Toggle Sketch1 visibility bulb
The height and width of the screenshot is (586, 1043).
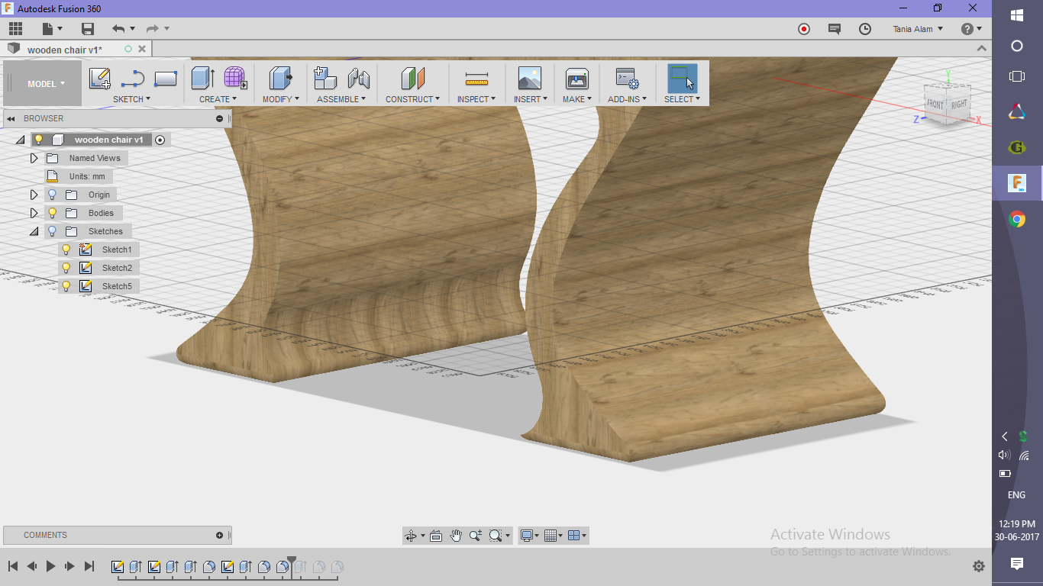[66, 250]
